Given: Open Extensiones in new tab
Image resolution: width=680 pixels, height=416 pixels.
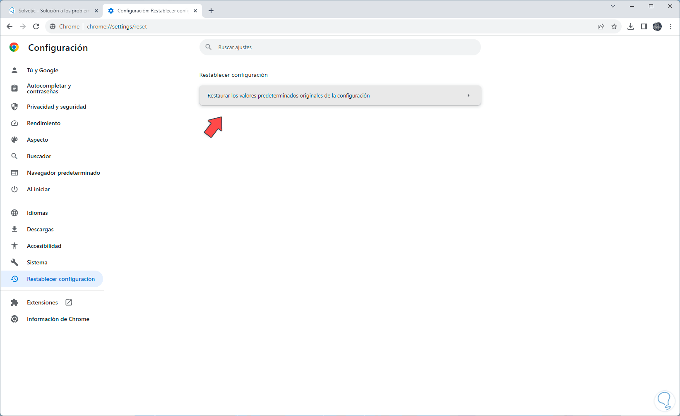Looking at the screenshot, I should (52, 302).
